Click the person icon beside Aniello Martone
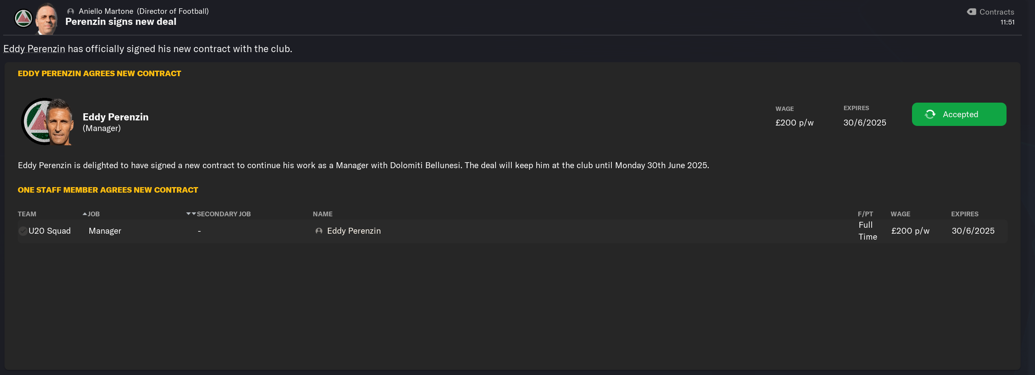The width and height of the screenshot is (1035, 375). 71,11
